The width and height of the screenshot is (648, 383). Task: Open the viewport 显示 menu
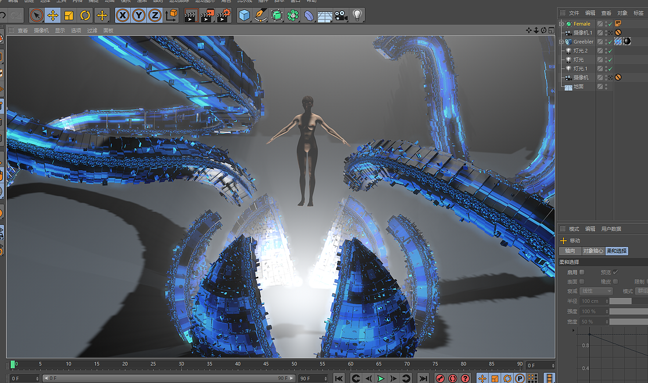click(60, 30)
